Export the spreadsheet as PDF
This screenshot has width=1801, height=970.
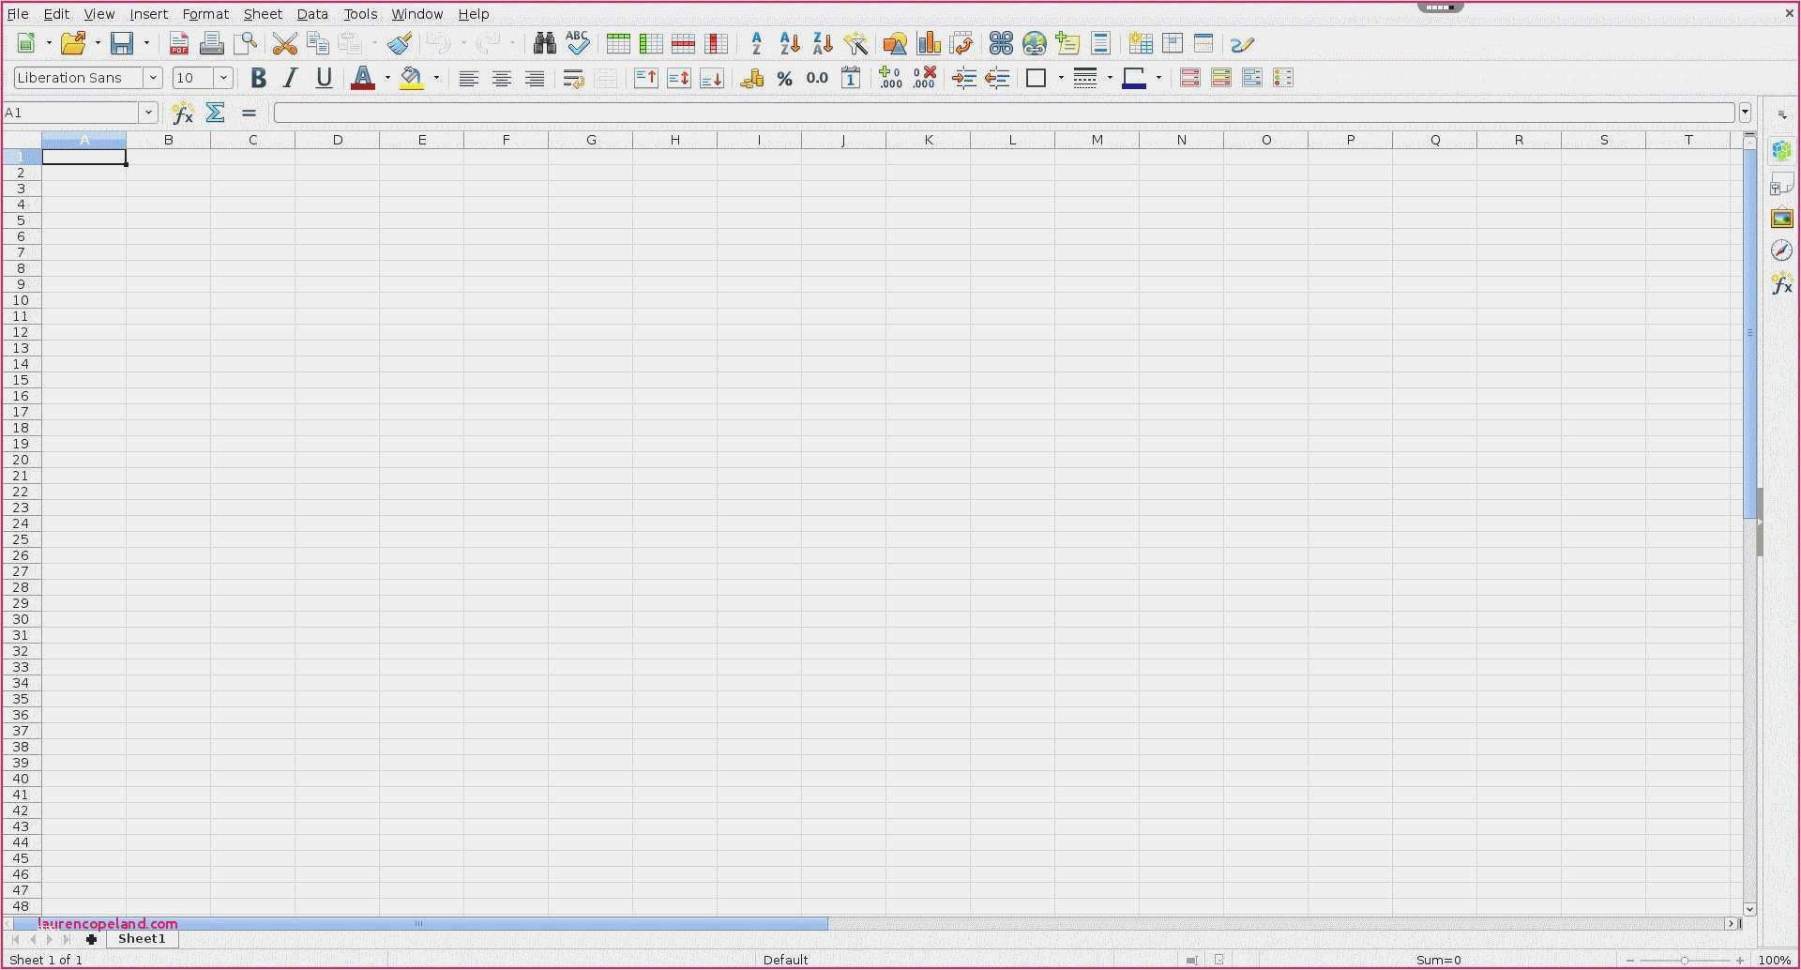(178, 43)
